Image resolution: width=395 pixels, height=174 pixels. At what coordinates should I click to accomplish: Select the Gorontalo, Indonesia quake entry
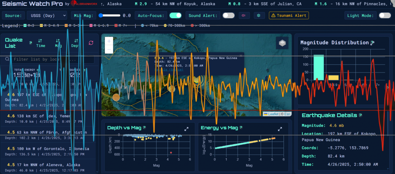tap(47, 151)
